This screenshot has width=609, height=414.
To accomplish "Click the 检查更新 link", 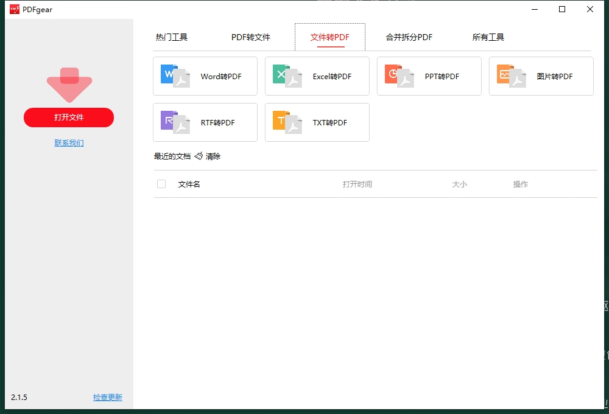I will (x=108, y=398).
